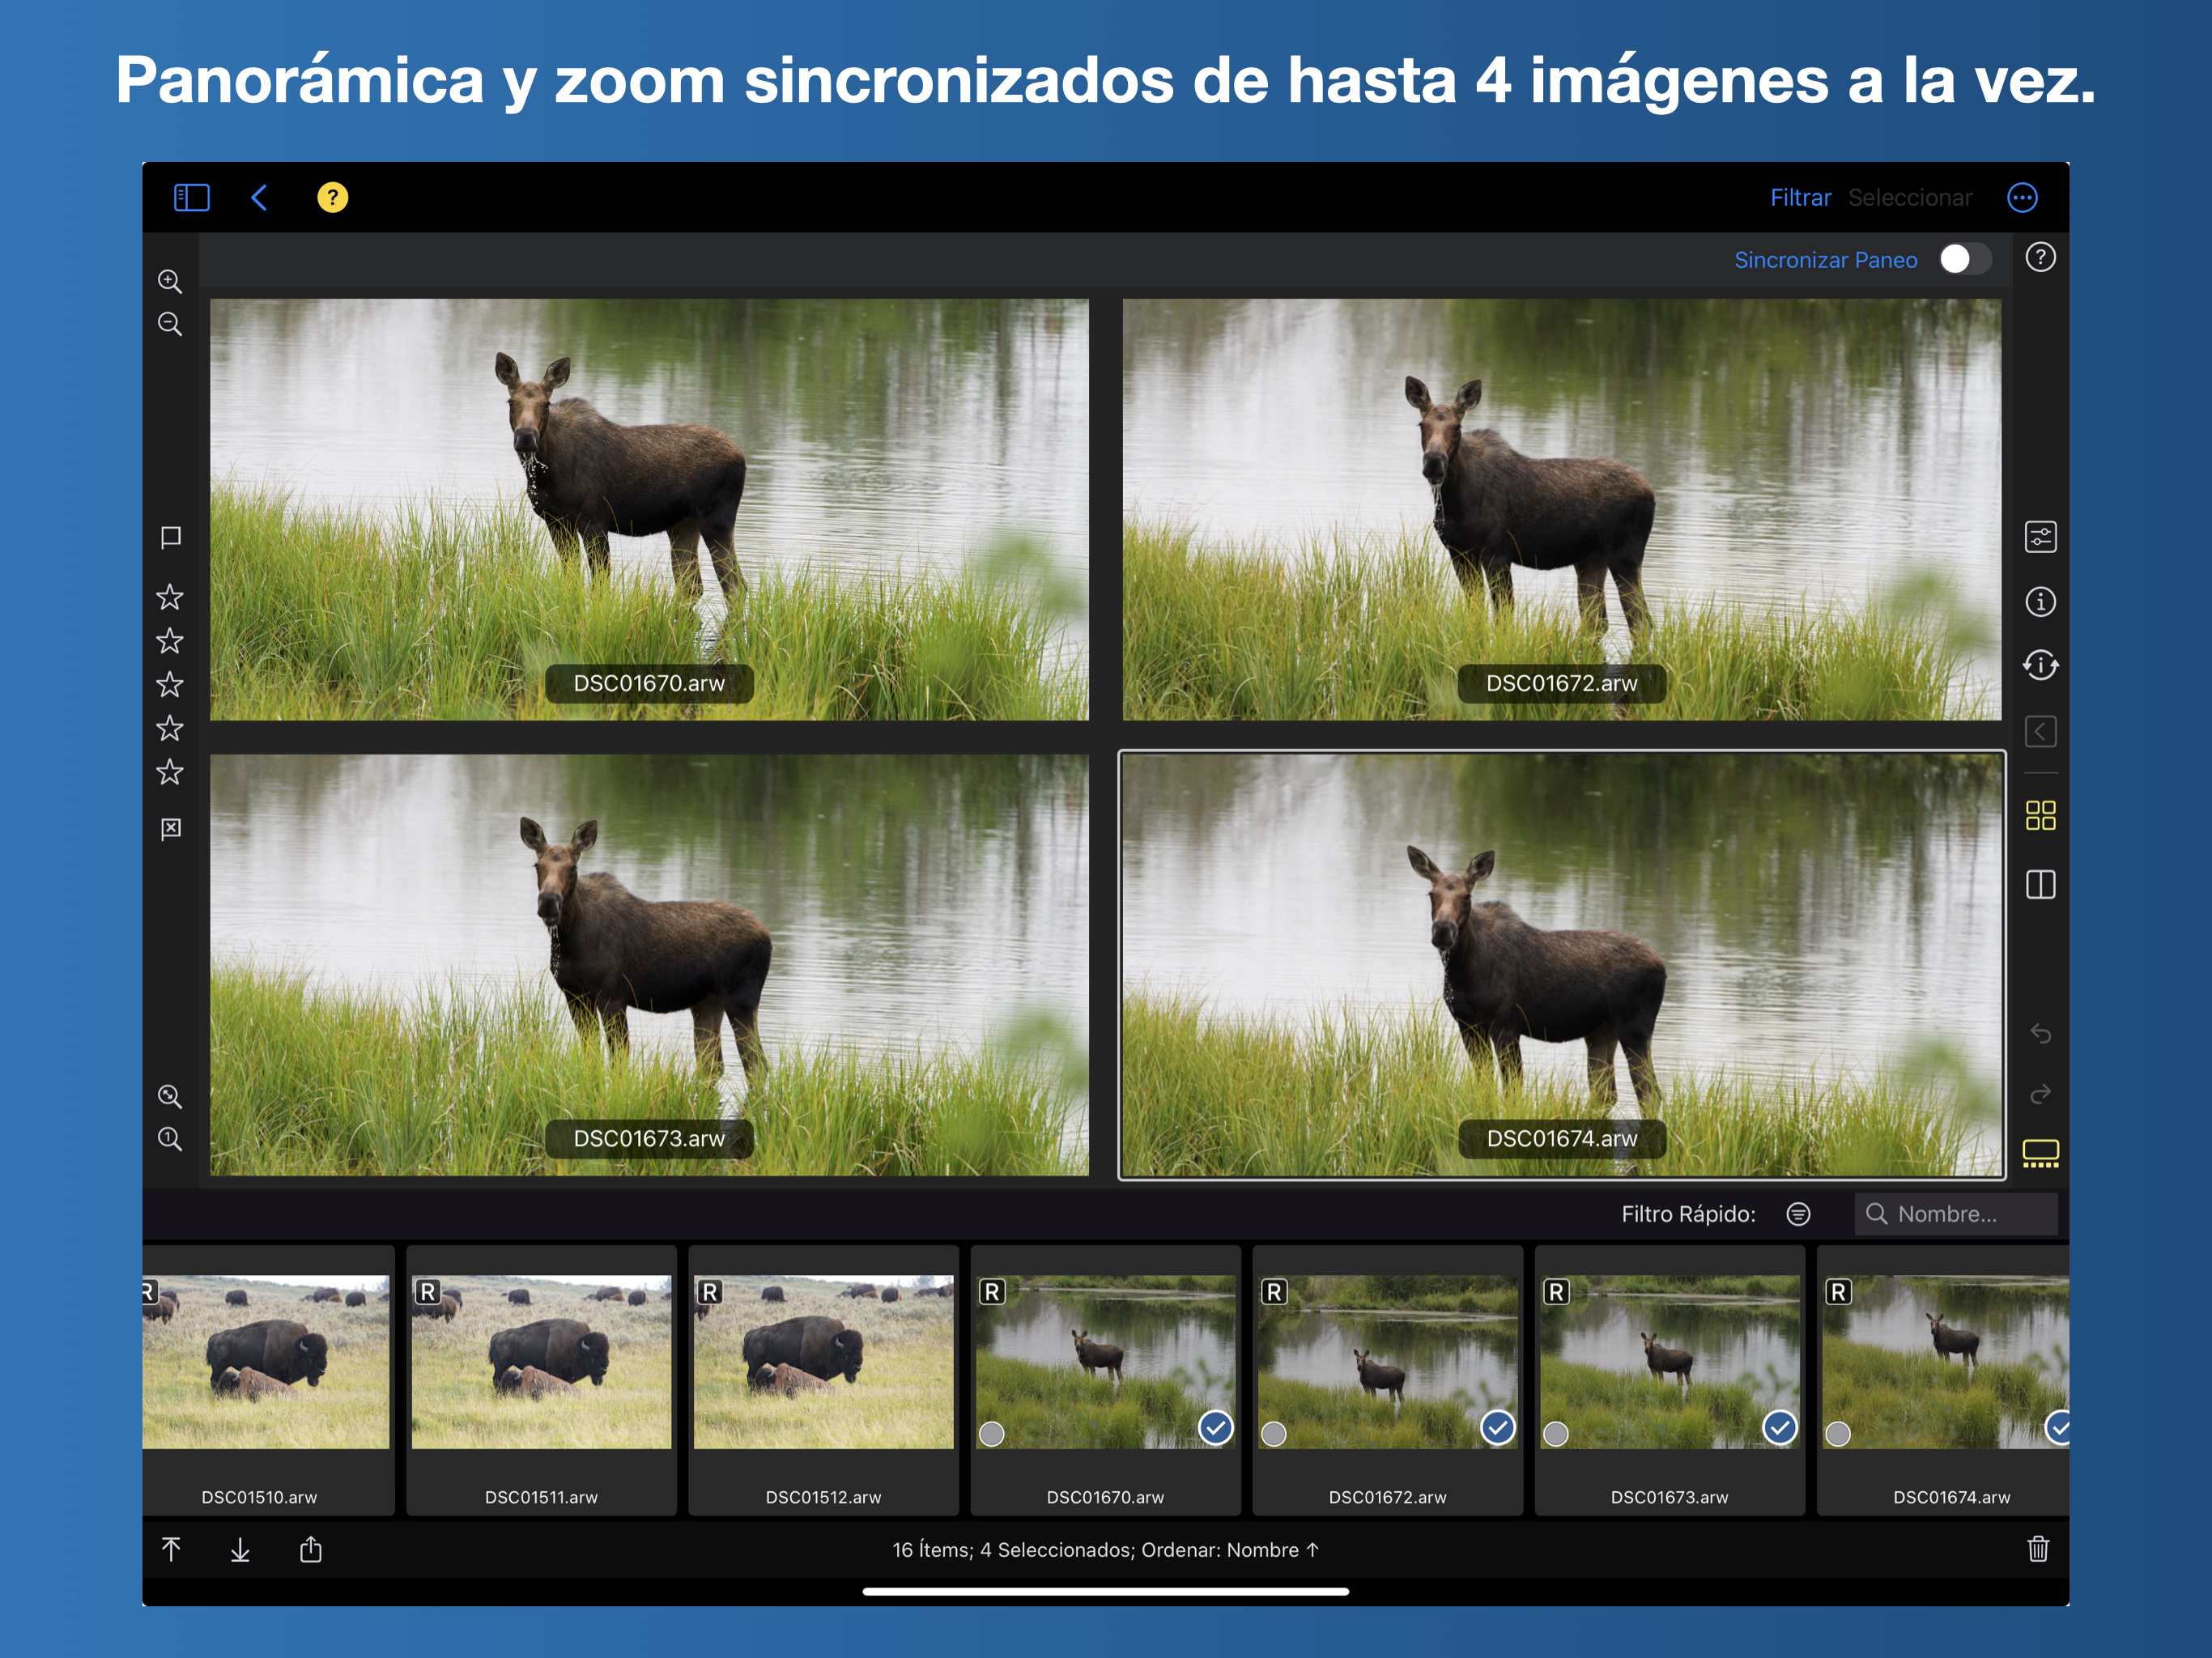
Task: Click the gray circle on DSC01670.arw thumbnail
Action: click(x=991, y=1434)
